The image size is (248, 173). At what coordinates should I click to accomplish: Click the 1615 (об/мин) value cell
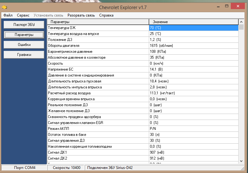194,46
